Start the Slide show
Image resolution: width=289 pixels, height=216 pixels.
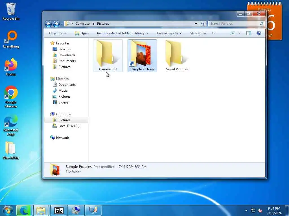(198, 33)
